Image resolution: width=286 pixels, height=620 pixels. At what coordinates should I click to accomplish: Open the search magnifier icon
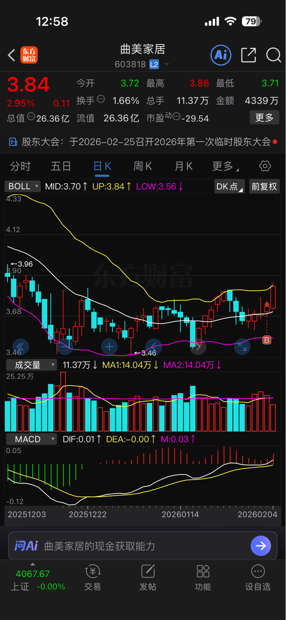(x=273, y=55)
